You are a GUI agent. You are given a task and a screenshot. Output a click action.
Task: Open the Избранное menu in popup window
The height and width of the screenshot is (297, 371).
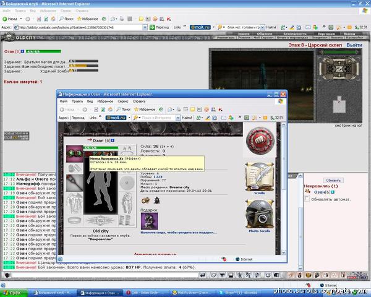105,101
